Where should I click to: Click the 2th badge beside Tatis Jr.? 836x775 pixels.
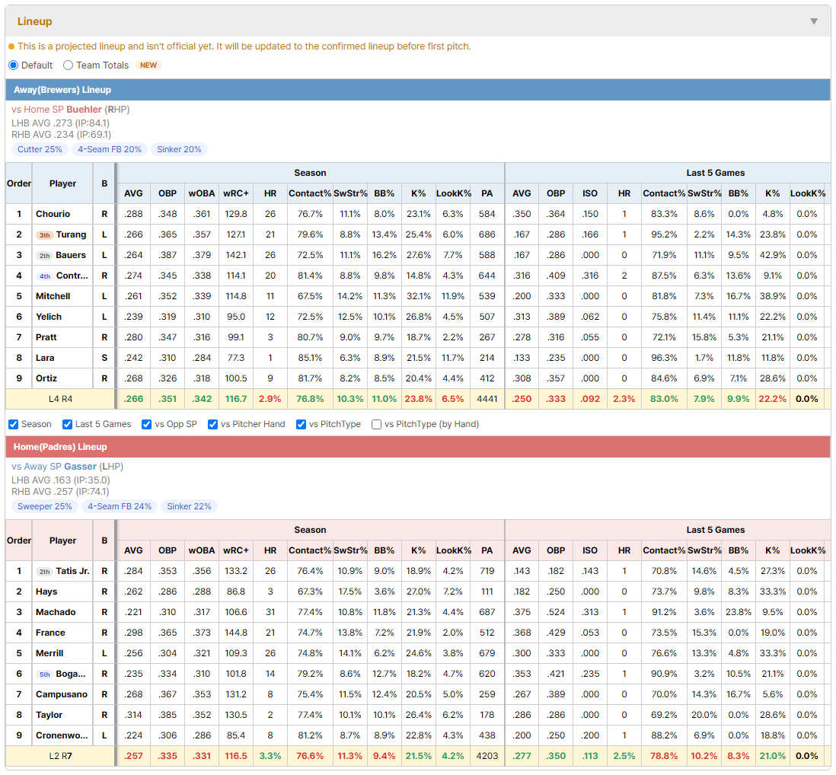(44, 572)
